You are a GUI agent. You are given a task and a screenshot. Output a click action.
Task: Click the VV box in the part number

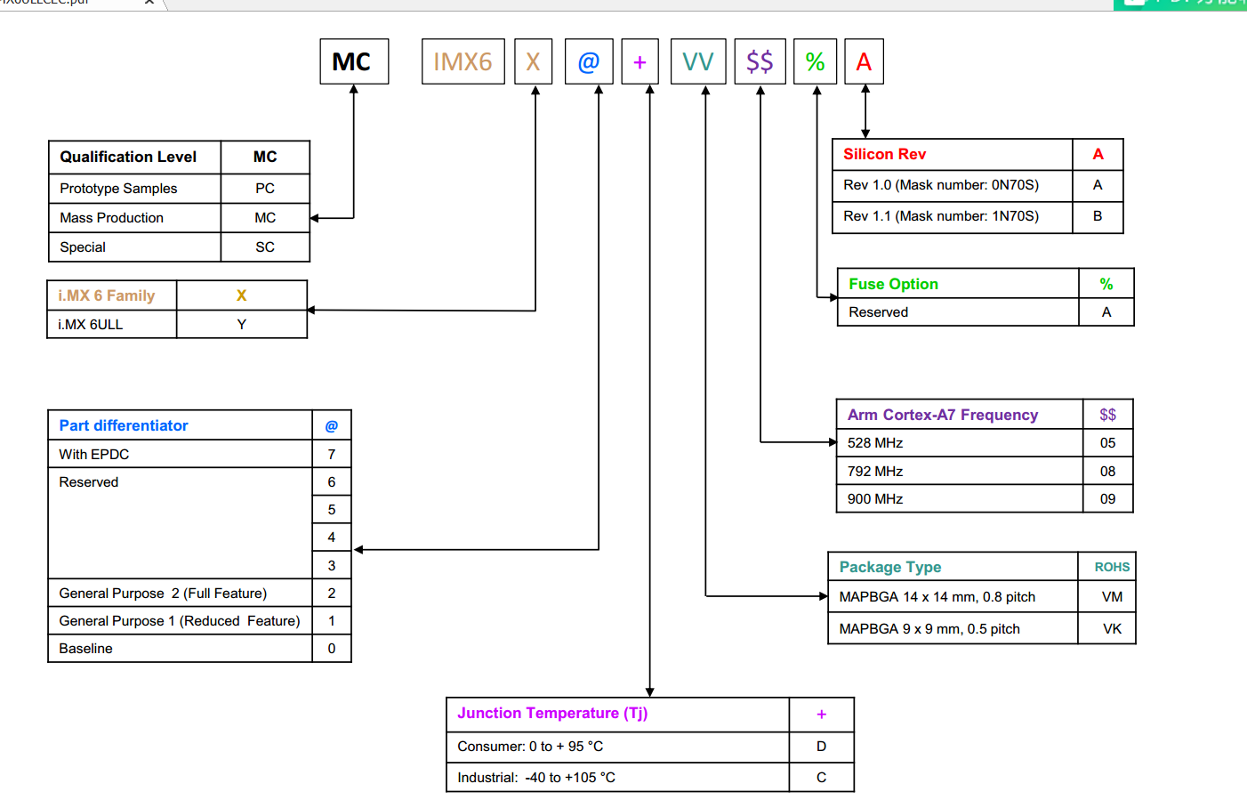(698, 61)
